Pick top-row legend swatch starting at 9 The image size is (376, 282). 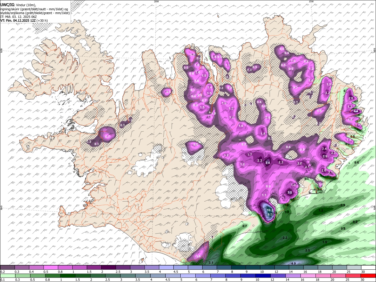click(x=253, y=268)
